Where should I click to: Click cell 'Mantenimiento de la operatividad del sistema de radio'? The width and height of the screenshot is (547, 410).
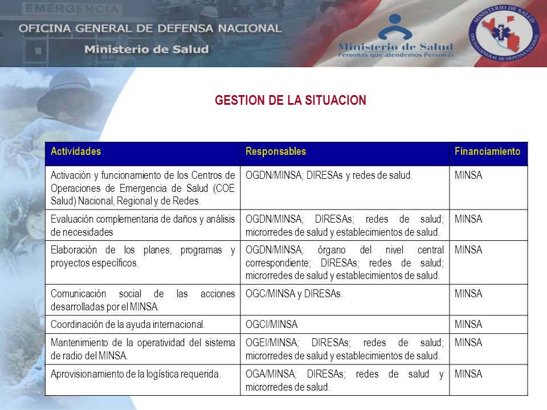click(x=142, y=349)
